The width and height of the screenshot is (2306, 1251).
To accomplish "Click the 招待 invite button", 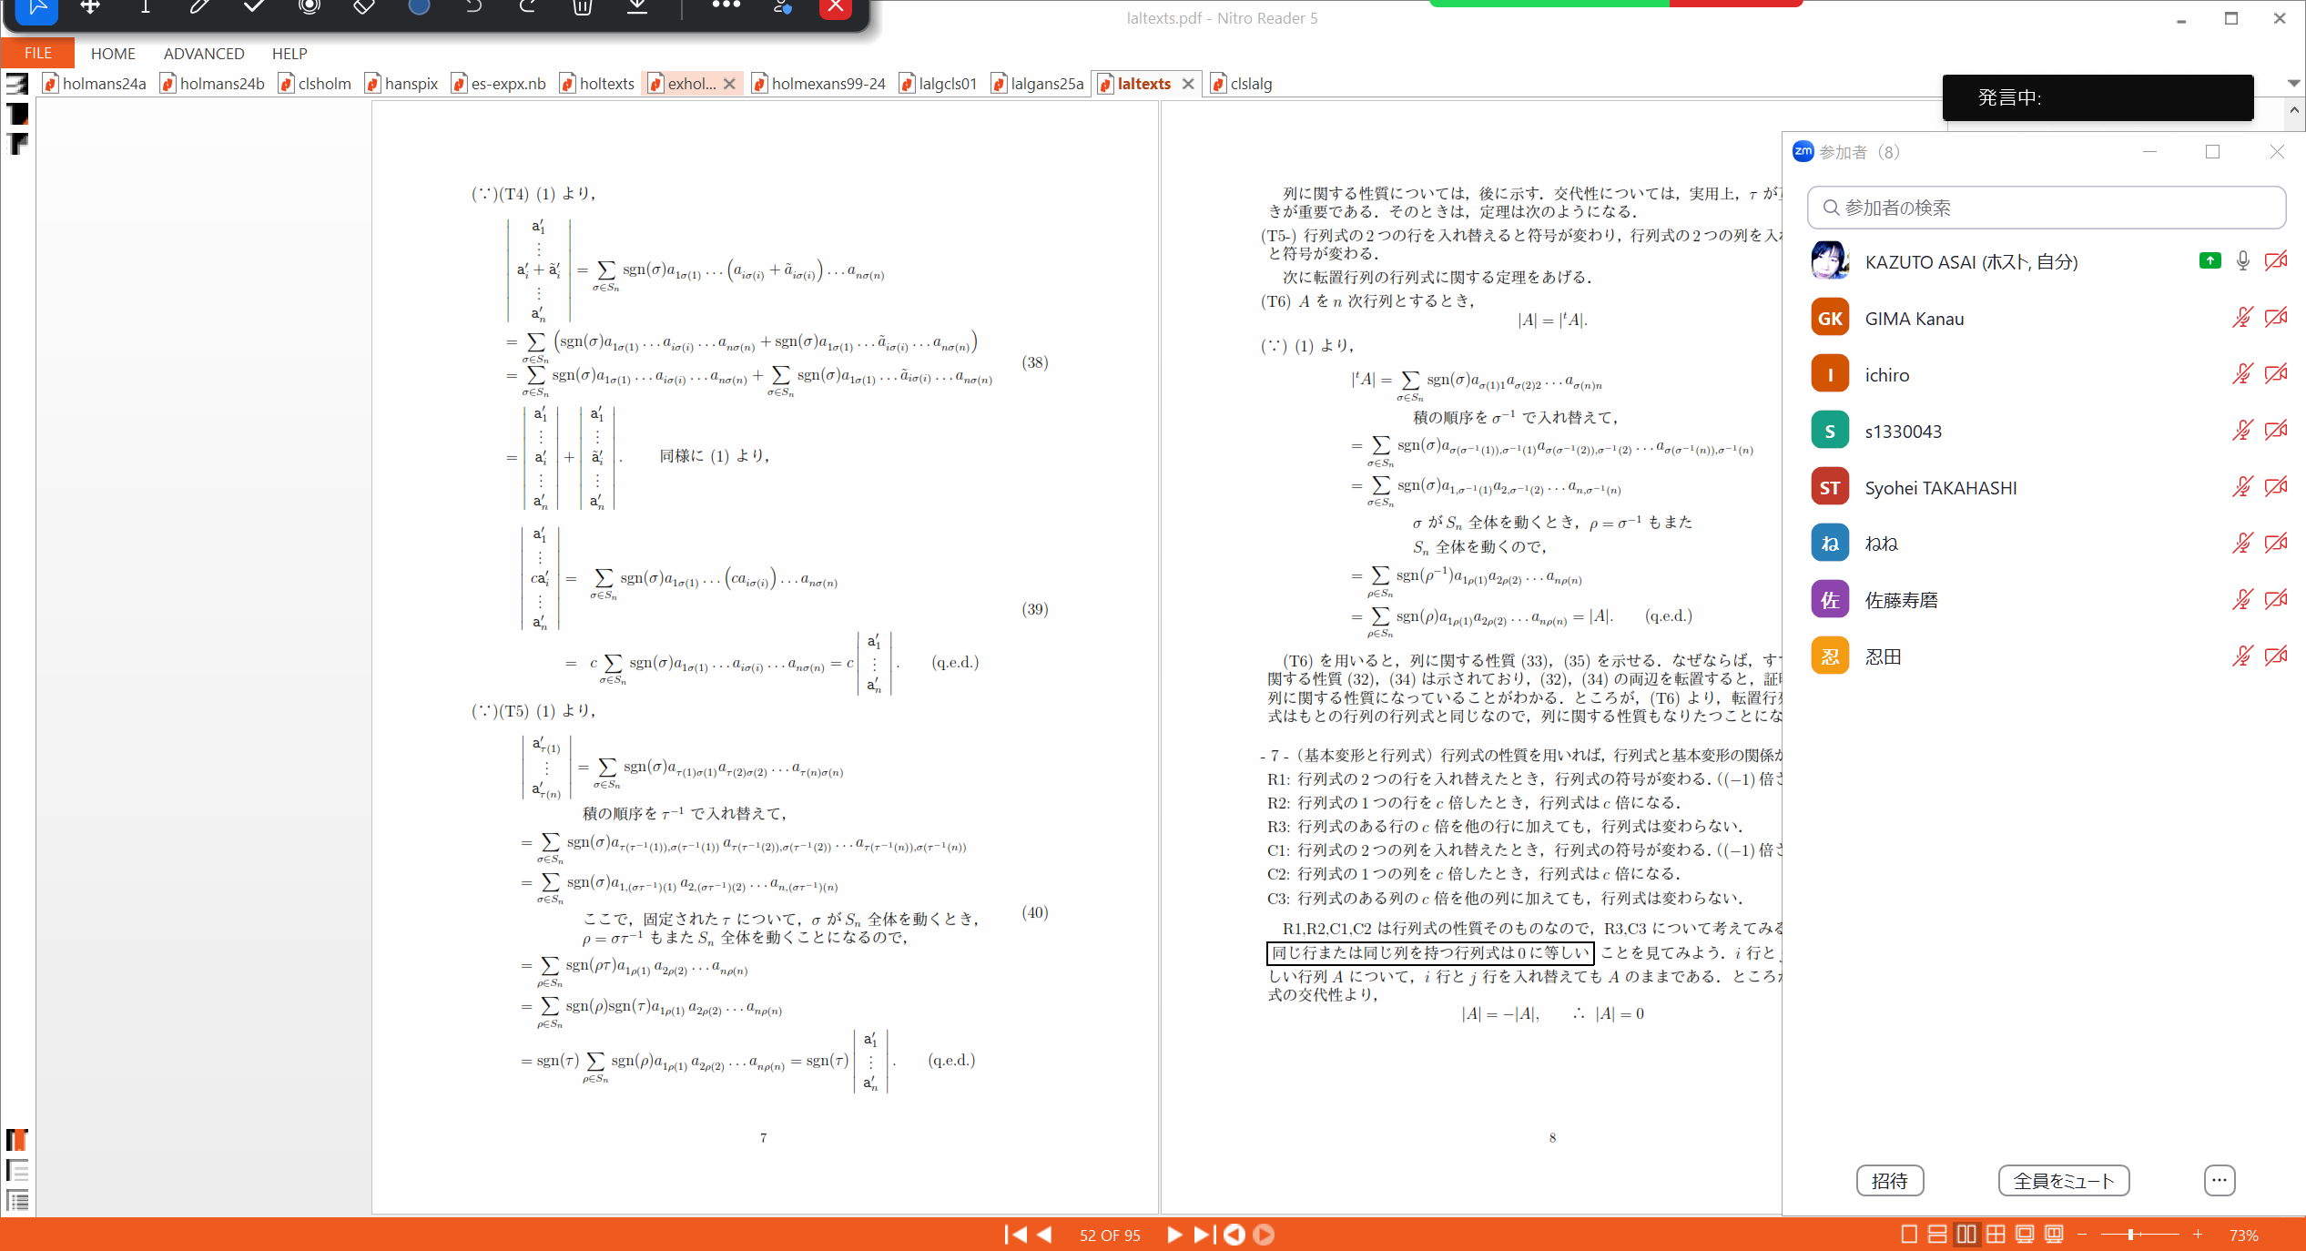I will (1890, 1181).
